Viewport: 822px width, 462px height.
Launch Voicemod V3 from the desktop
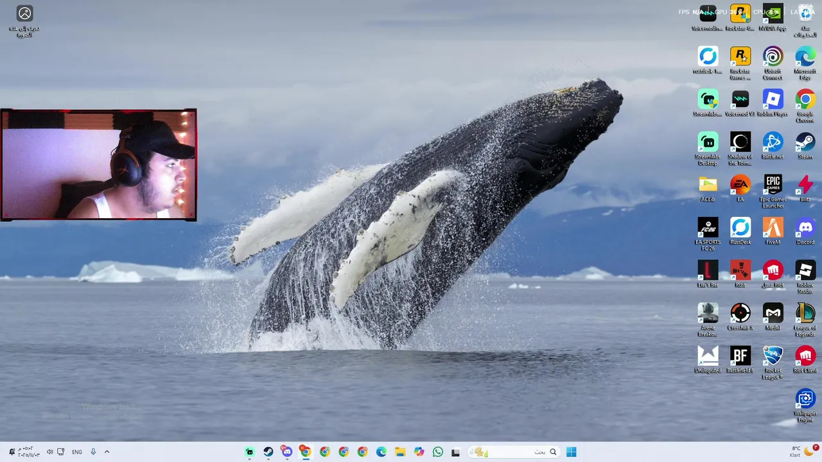click(x=740, y=103)
